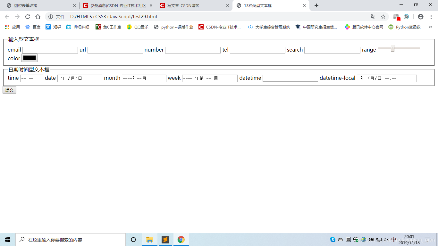Open the notification center icon
Viewport: 438px width, 246px height.
(x=427, y=240)
